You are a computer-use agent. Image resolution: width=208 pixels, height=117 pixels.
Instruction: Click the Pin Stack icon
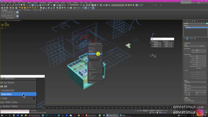[184, 39]
